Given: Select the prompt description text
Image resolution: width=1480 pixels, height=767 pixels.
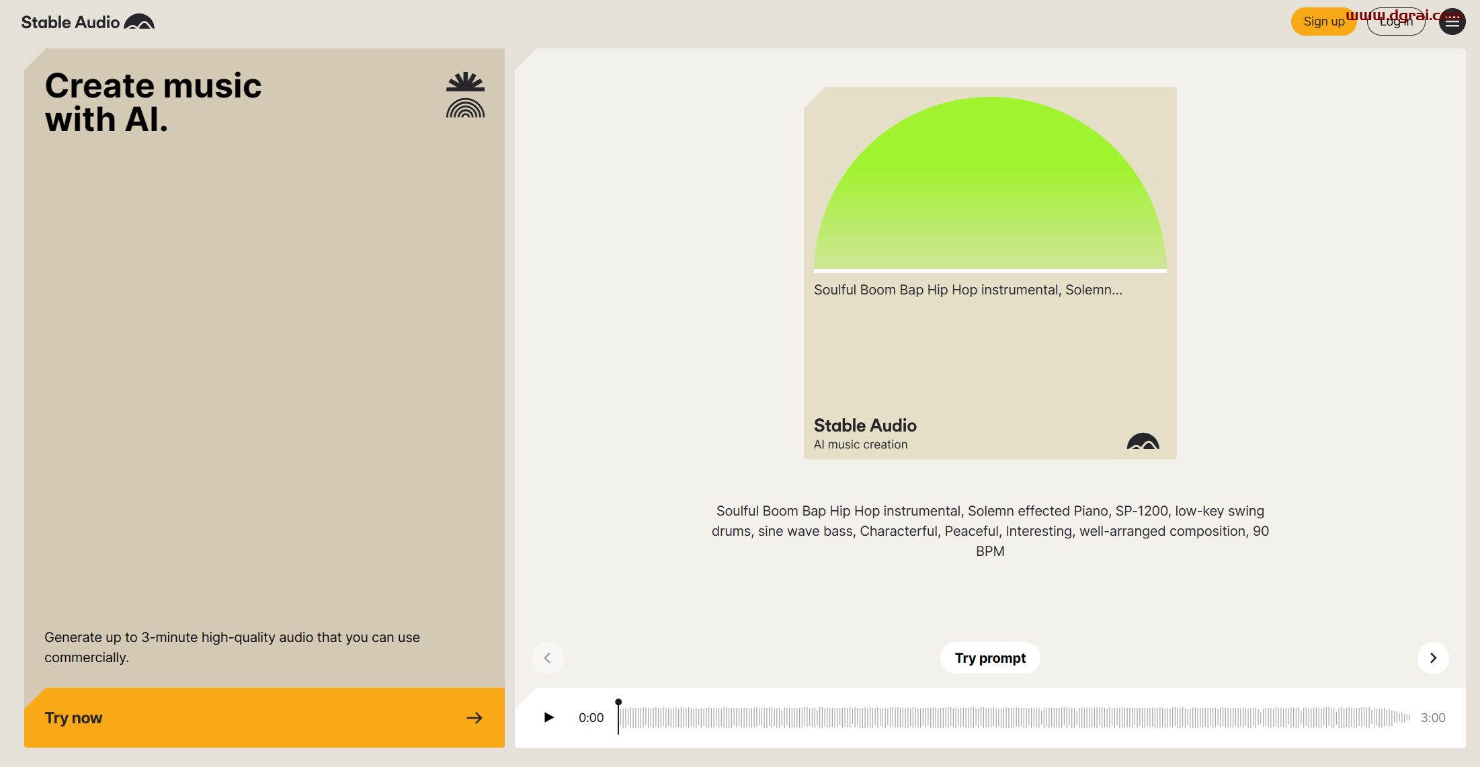Looking at the screenshot, I should pos(990,530).
